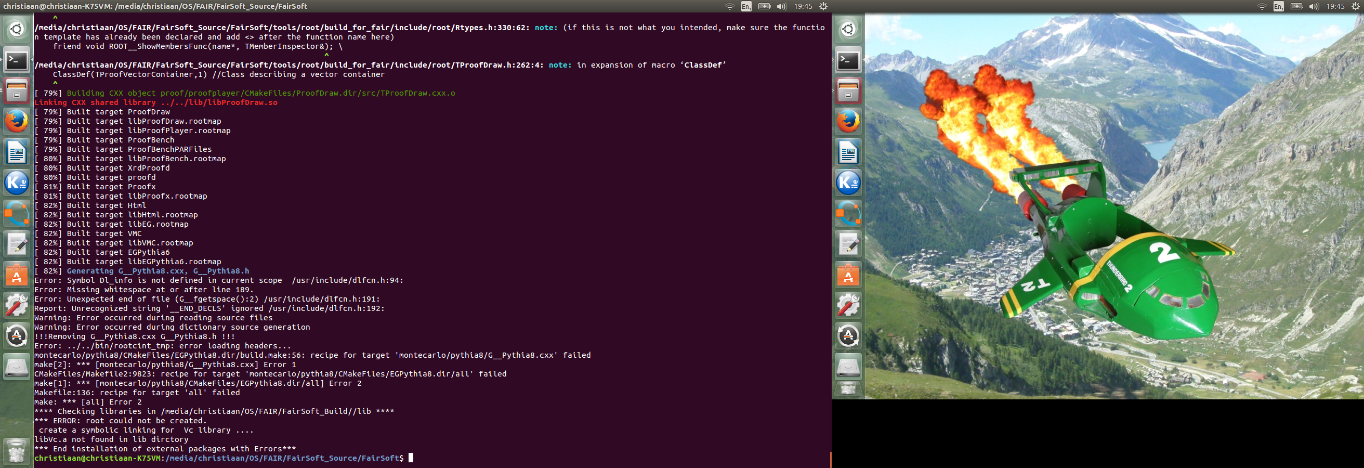Viewport: 1364px width, 468px height.
Task: Click the 'ERROR: root could not be created' line
Action: tap(120, 421)
